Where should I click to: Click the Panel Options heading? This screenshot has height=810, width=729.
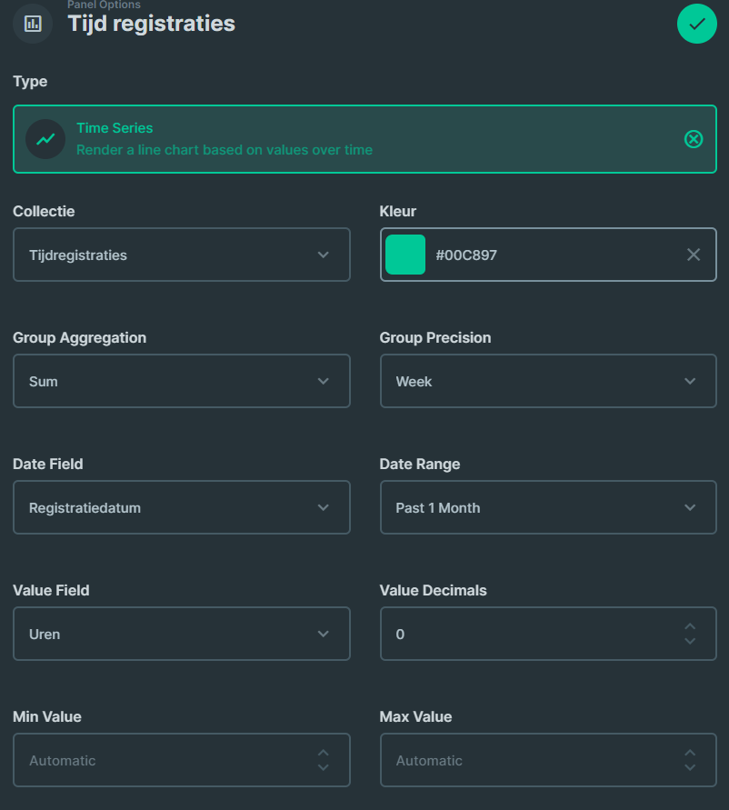[105, 5]
